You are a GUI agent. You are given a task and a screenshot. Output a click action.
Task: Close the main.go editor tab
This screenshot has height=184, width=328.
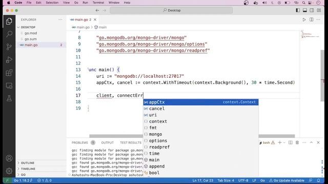95,19
